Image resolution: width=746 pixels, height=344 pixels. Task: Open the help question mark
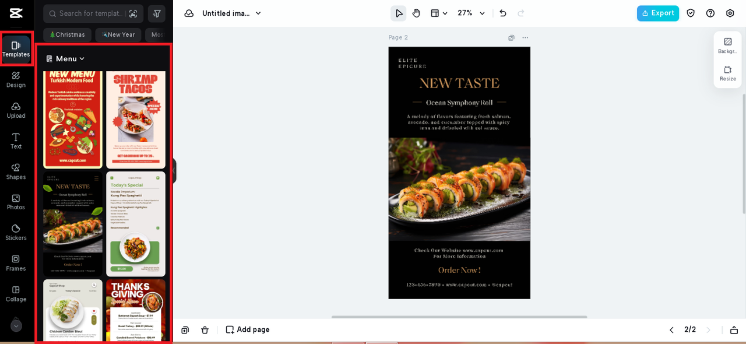pos(710,13)
